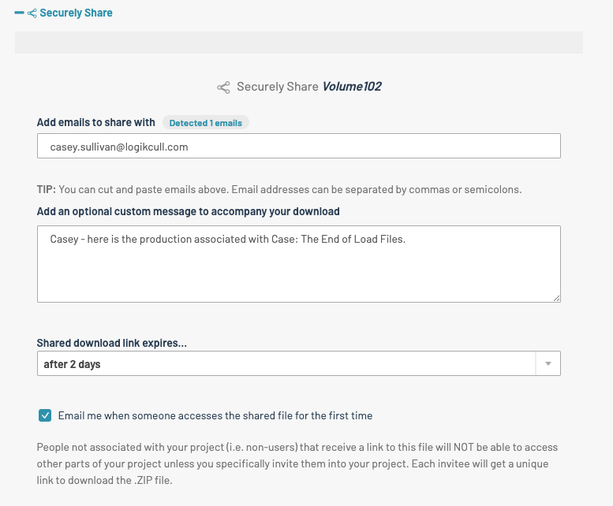Click the non-users access notice paragraph
Screen dimensions: 613x506
point(298,463)
